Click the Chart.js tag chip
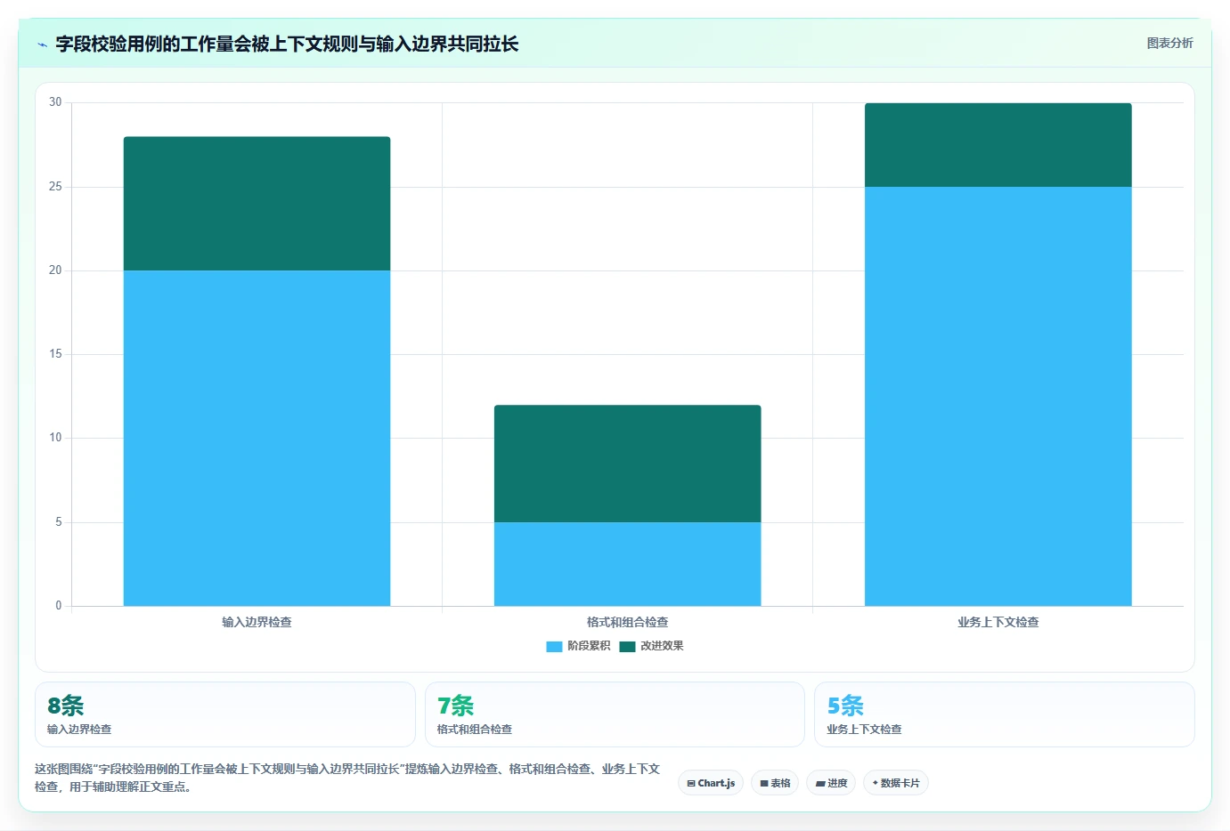 point(711,783)
